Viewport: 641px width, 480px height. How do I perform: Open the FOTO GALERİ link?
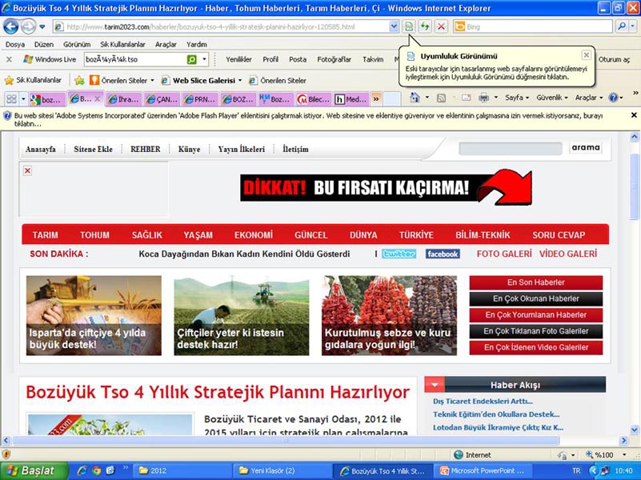504,254
